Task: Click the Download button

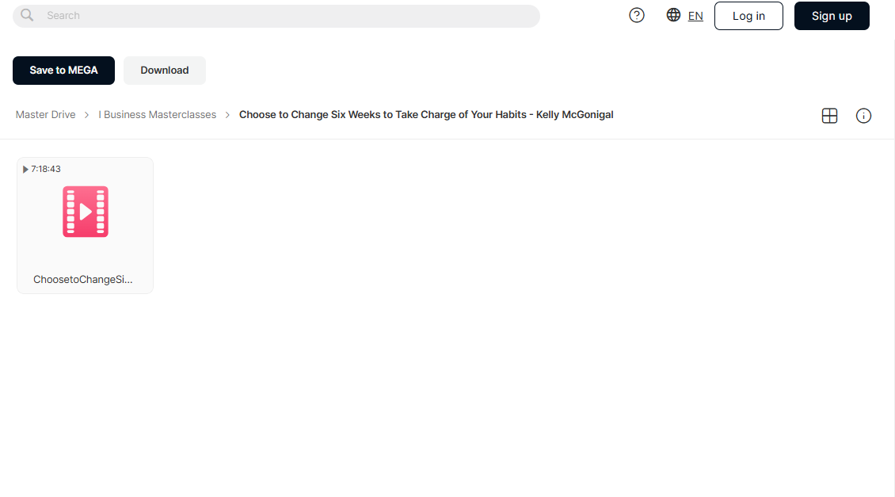Action: coord(165,71)
